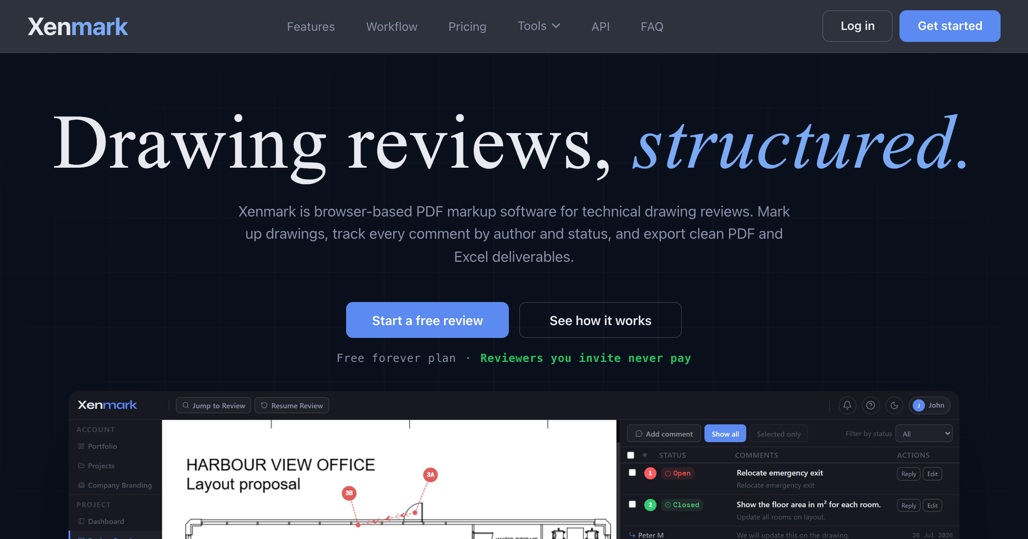The image size is (1028, 539).
Task: Click See how it works
Action: [601, 320]
